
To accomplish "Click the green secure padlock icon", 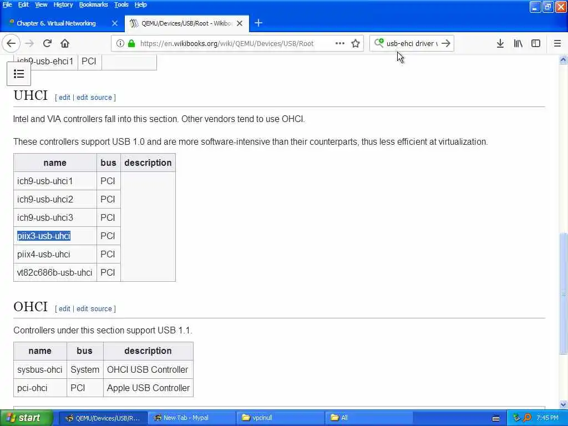I will point(131,43).
